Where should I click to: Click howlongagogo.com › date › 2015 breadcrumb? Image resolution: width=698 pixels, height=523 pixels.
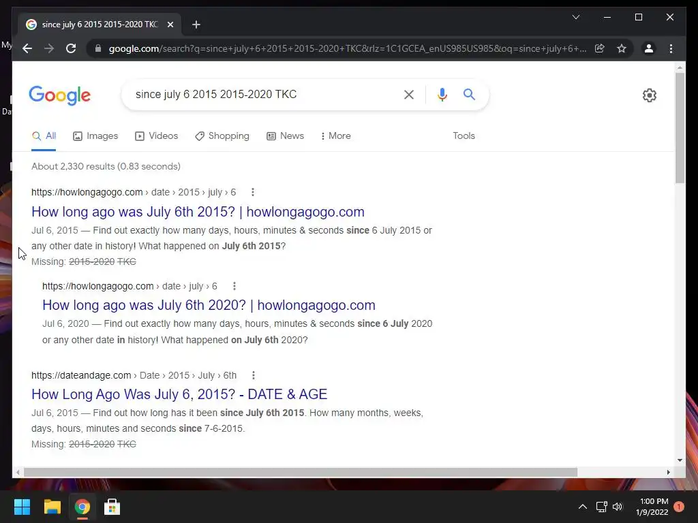click(134, 192)
